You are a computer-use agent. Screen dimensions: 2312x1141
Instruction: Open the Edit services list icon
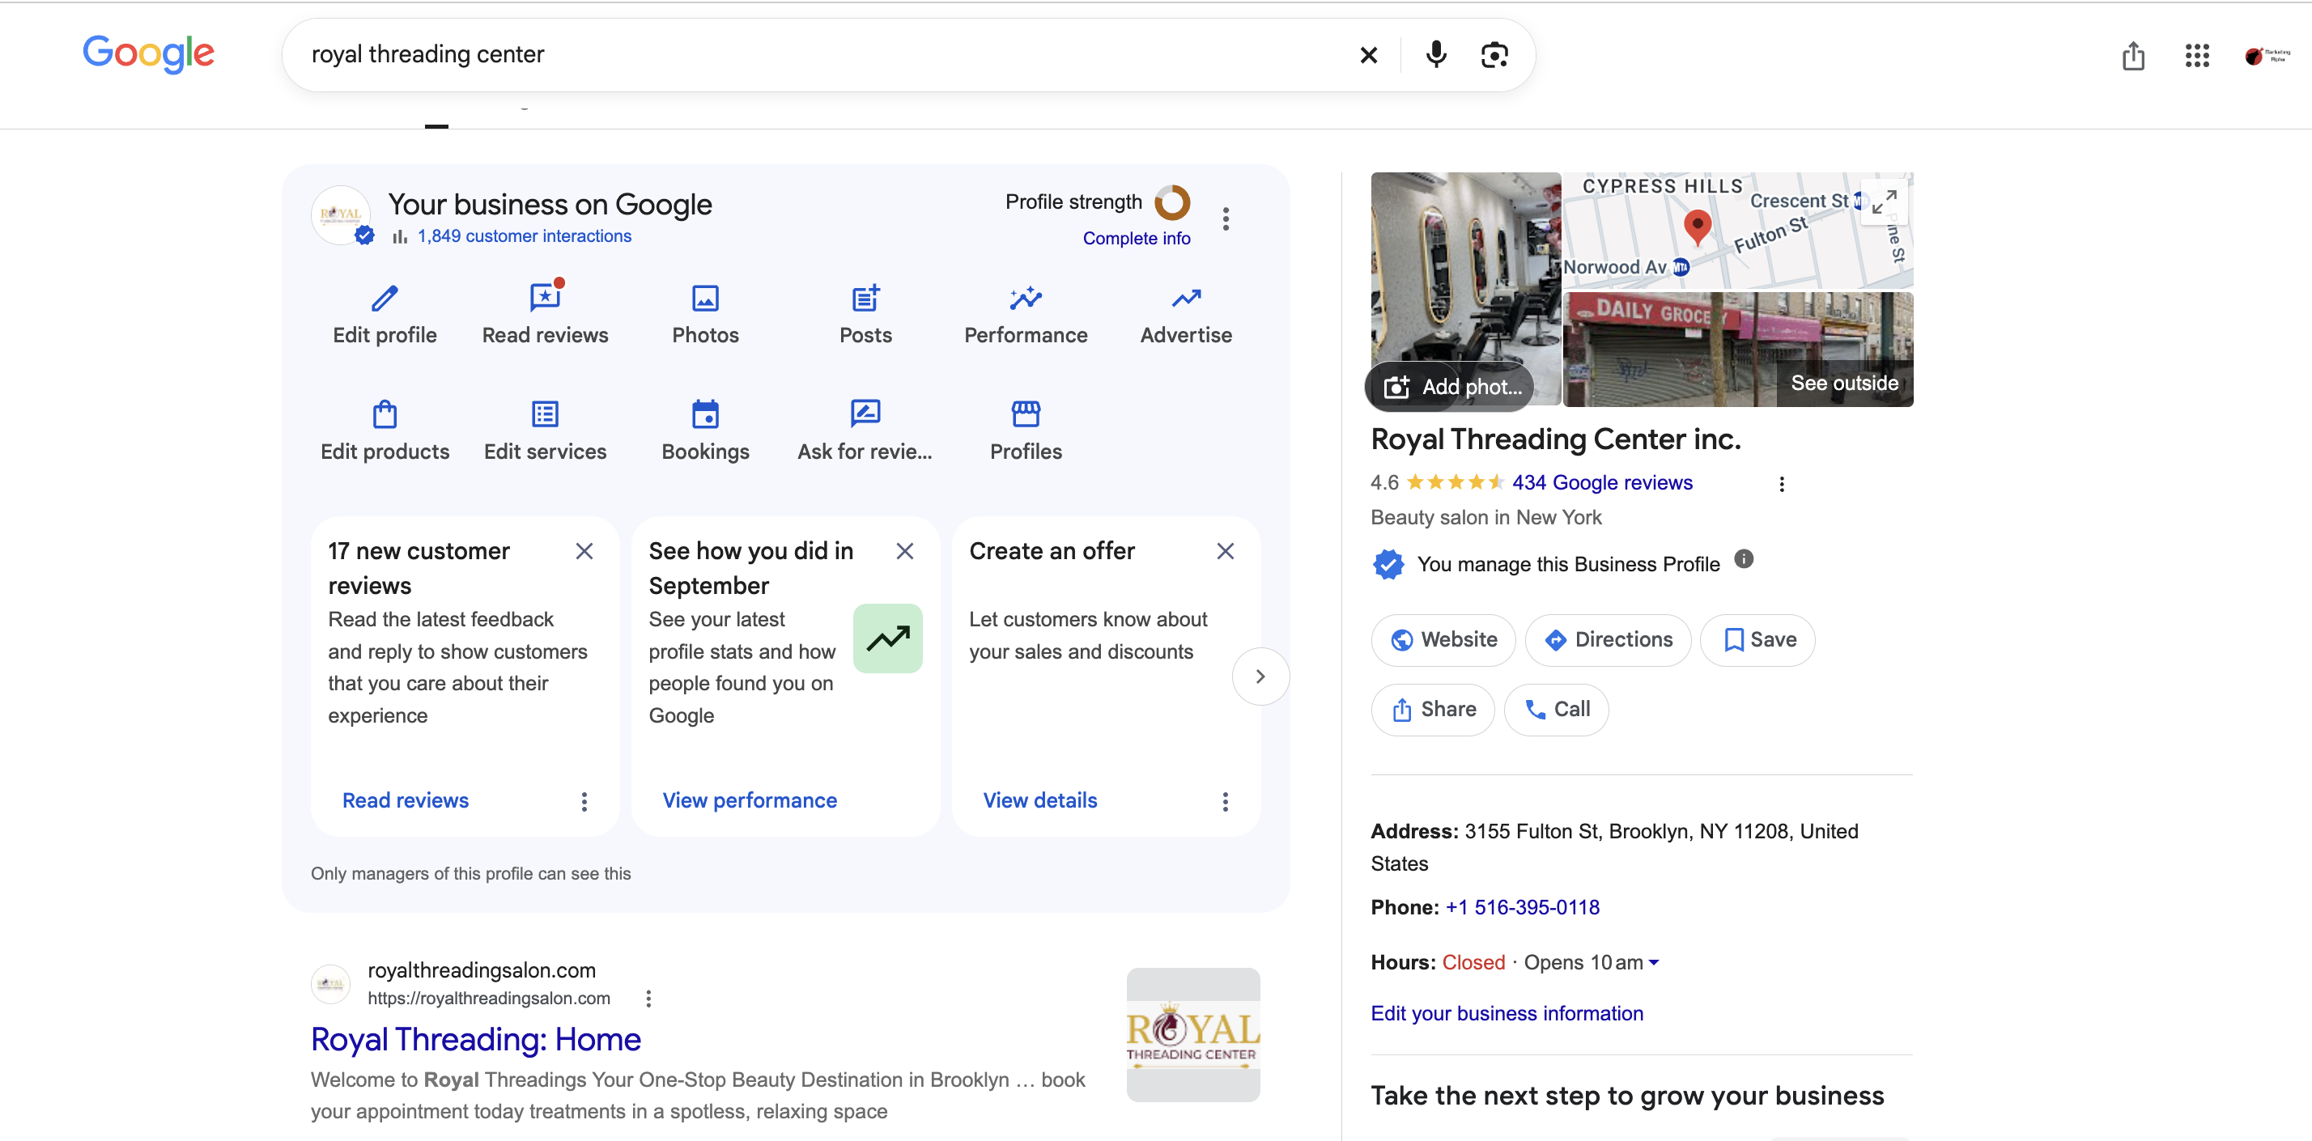pos(546,414)
